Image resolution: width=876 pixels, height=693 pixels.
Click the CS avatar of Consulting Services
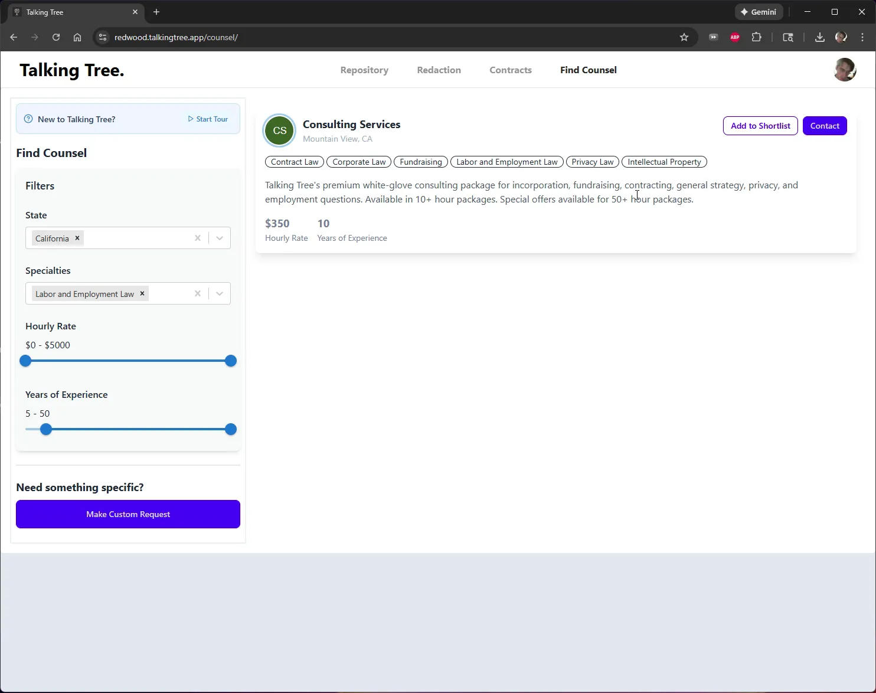(279, 130)
